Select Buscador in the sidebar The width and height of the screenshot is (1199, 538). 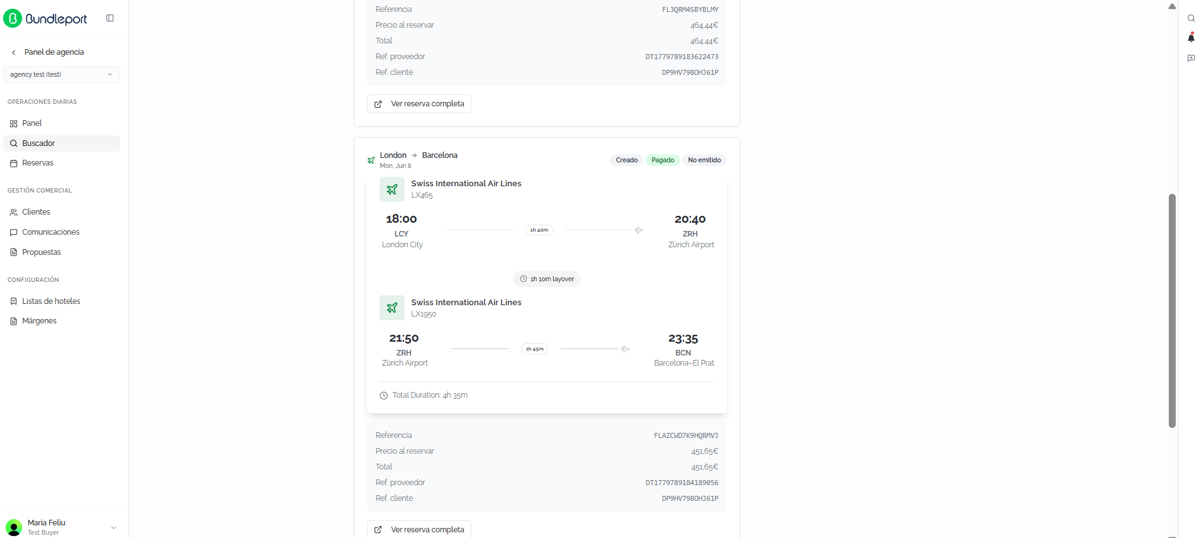click(x=62, y=143)
